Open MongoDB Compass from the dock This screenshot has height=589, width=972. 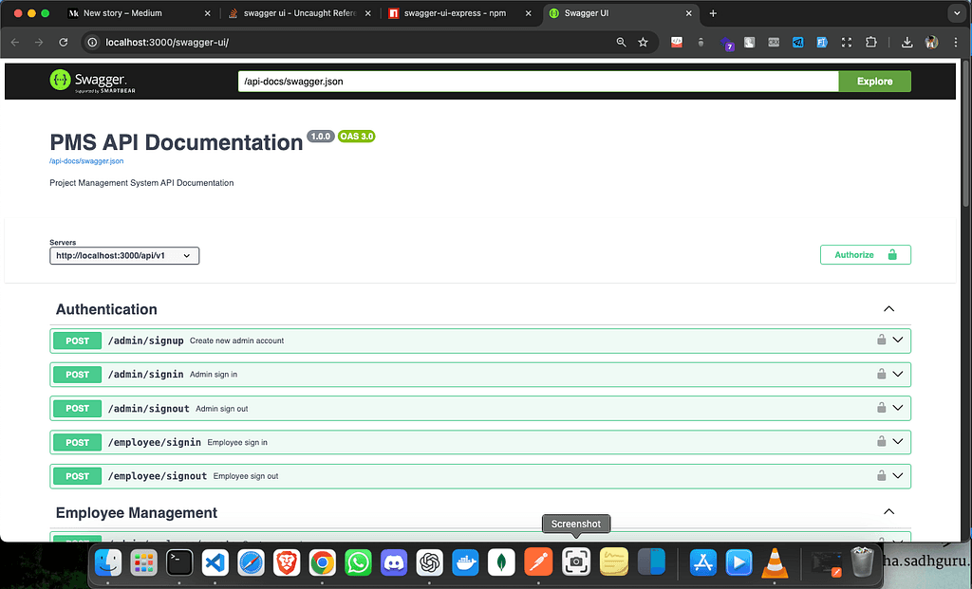point(500,561)
